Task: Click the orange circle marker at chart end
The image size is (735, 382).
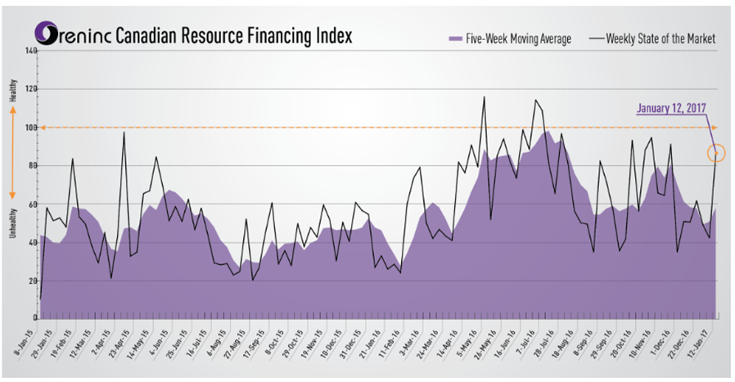Action: tap(717, 153)
